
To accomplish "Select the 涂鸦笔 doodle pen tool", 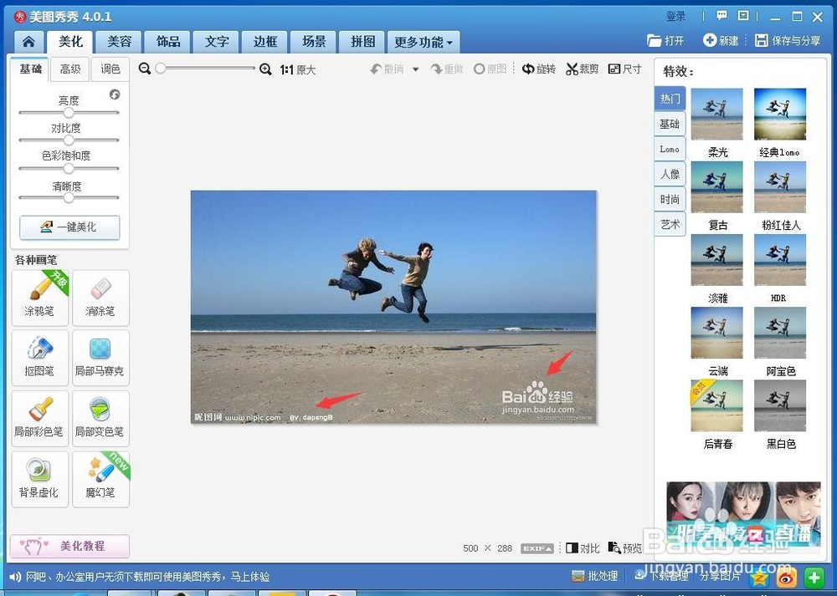I will click(x=39, y=298).
